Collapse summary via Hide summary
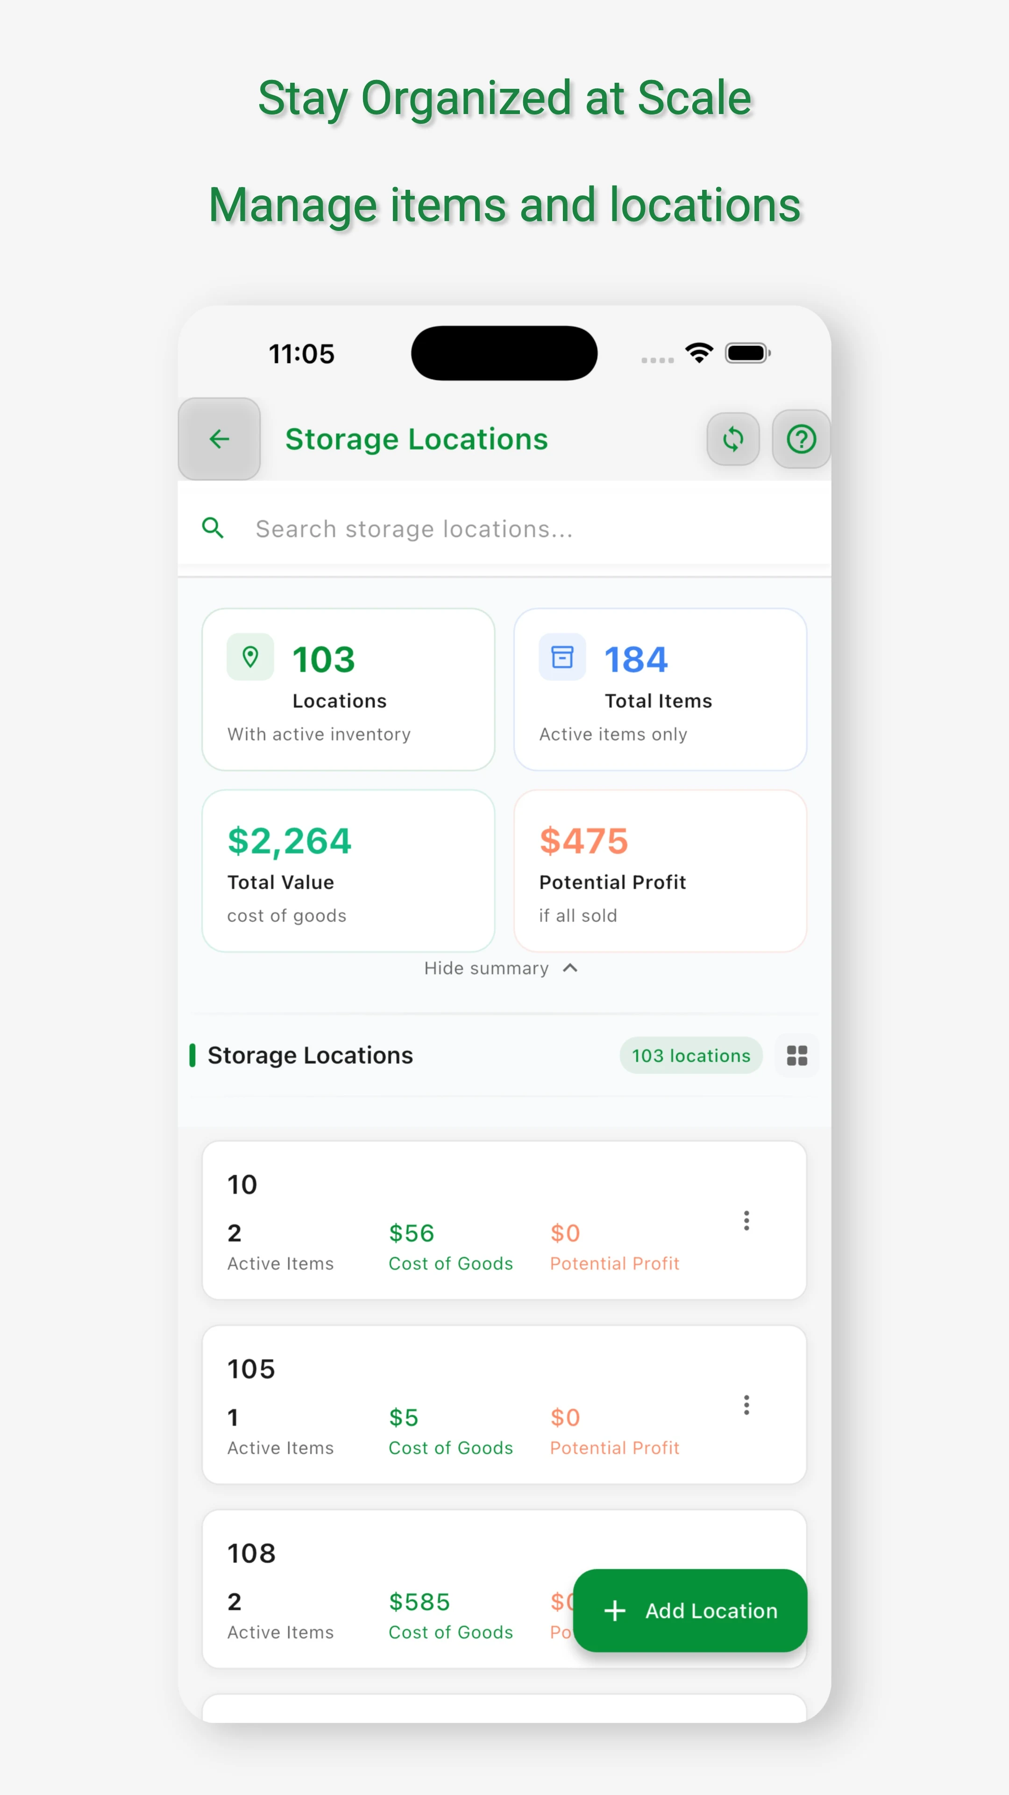1009x1795 pixels. 501,968
